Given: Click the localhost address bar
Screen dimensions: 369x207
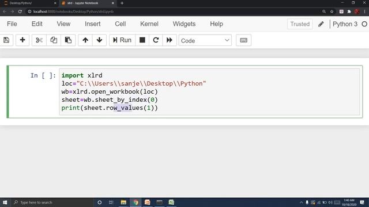Looking at the screenshot, I should pos(174,11).
